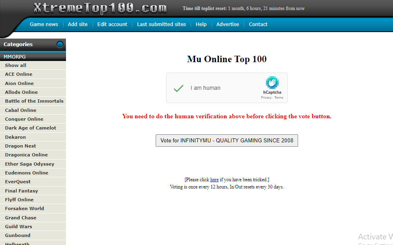The width and height of the screenshot is (393, 245).
Task: Click the XtremeTop100.com logo
Action: pos(100,8)
